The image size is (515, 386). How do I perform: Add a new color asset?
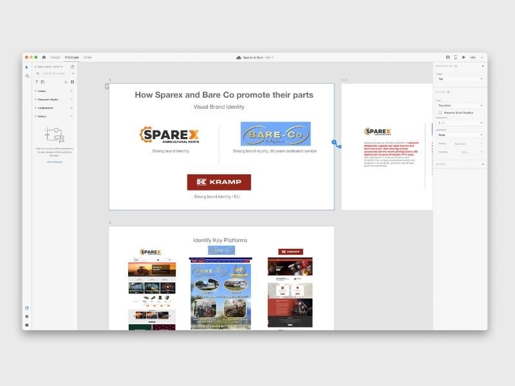click(x=71, y=91)
